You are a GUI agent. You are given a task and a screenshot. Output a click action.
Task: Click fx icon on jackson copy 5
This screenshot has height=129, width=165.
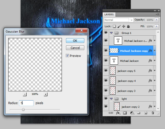[150, 71]
